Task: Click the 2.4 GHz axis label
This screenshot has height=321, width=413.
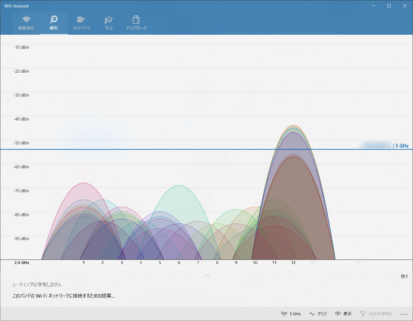Action: [x=22, y=262]
